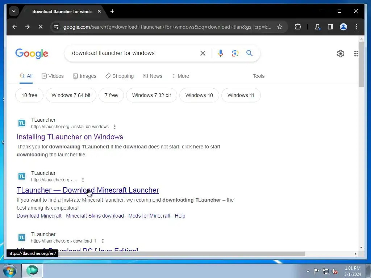Apply the '10 free' filter chip
The height and width of the screenshot is (278, 371).
(x=29, y=95)
